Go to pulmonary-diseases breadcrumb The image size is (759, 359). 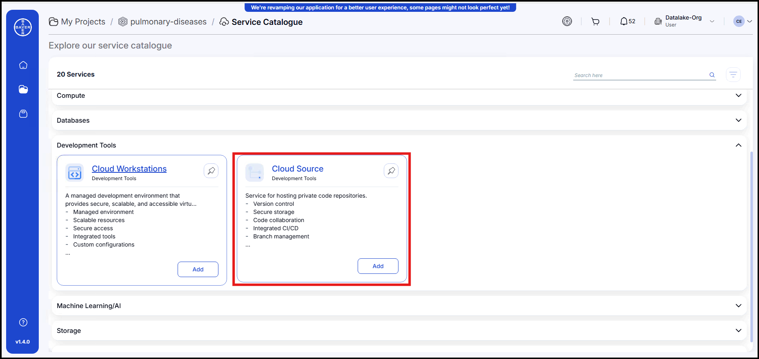click(168, 22)
